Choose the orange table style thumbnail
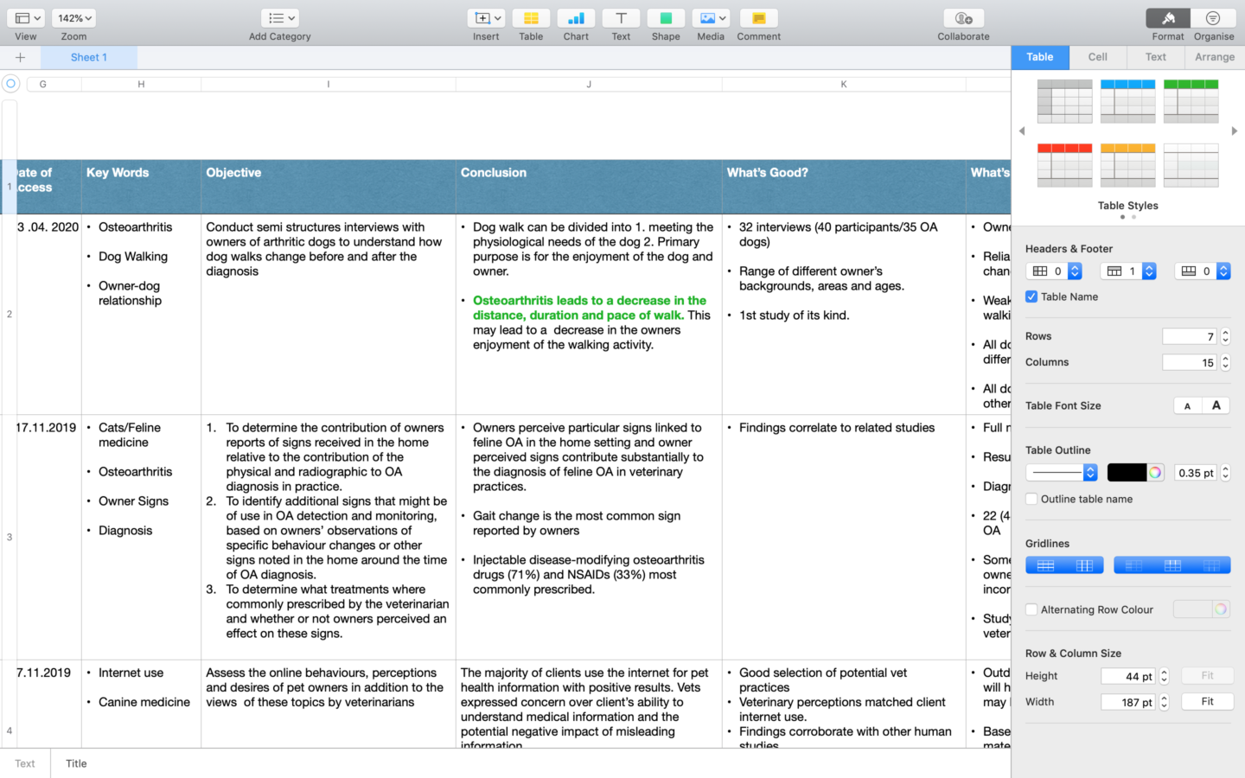Image resolution: width=1245 pixels, height=778 pixels. [1128, 165]
